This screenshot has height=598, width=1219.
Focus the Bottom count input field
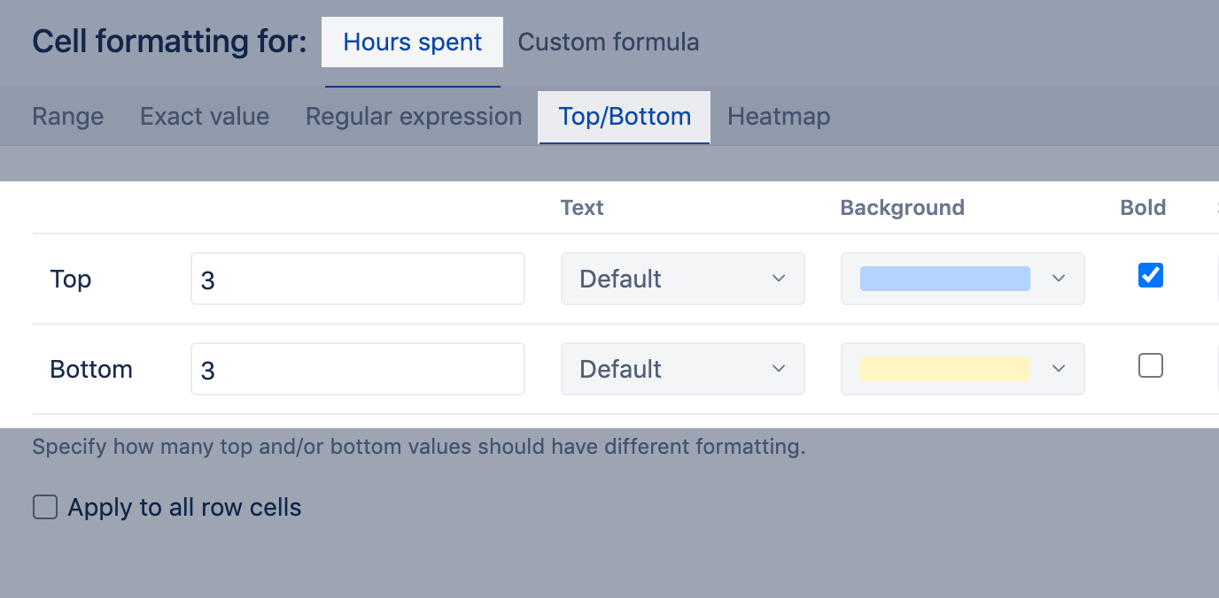point(358,369)
